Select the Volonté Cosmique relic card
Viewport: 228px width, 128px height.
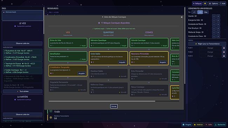pos(149,43)
